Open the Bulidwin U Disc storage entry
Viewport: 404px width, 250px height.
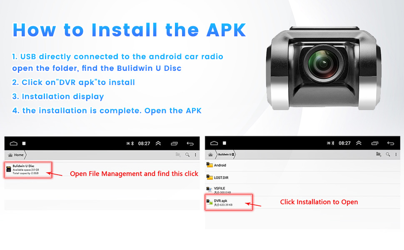pos(28,170)
